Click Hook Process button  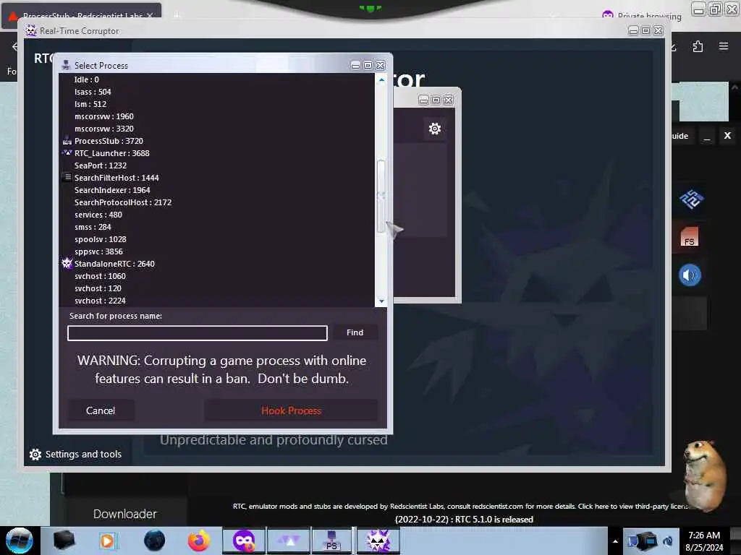pyautogui.click(x=291, y=410)
